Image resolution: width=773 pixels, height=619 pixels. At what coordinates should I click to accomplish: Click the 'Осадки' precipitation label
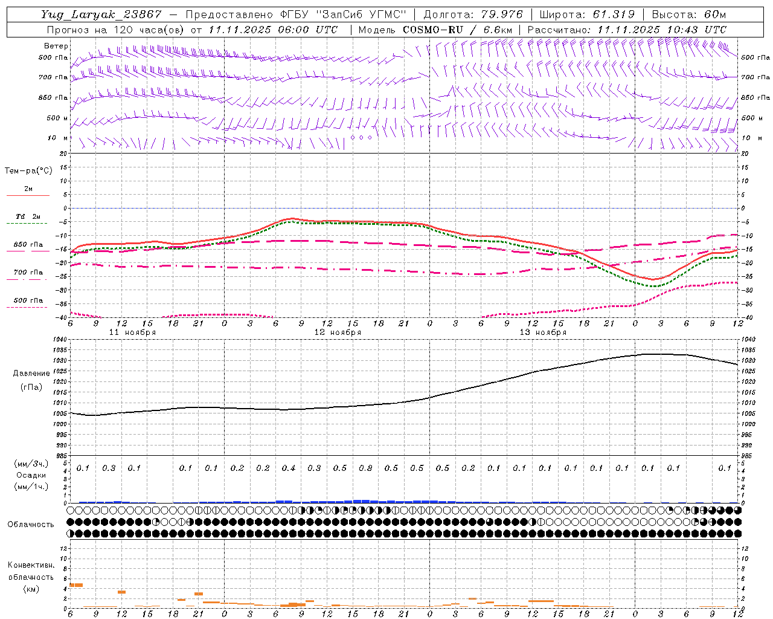(x=31, y=475)
